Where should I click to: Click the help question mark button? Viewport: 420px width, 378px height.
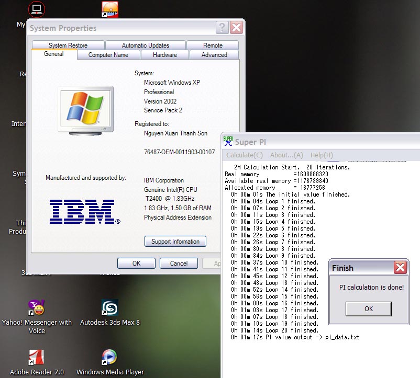coord(222,28)
